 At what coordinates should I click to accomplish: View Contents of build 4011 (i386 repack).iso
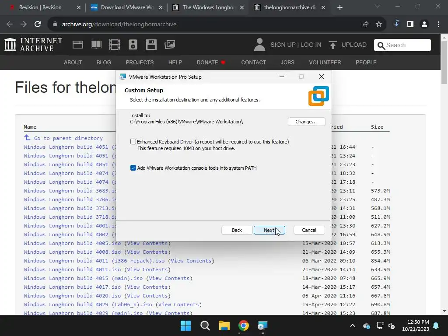click(191, 261)
